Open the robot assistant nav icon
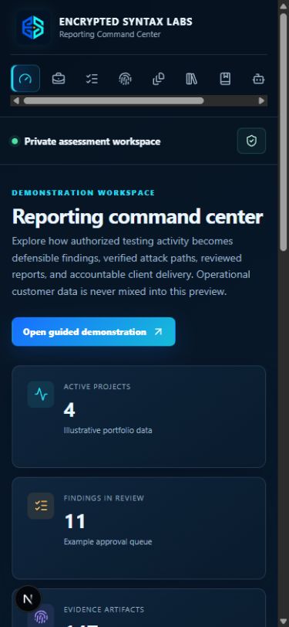289x627 pixels. 258,79
